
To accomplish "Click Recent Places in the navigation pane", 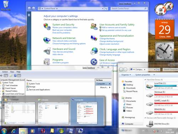I will tap(130, 91).
